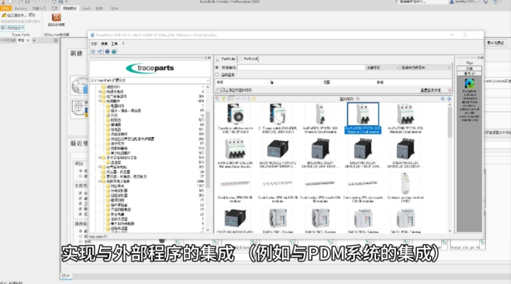Click the blue up arrow in the results toolbar

(x=442, y=99)
